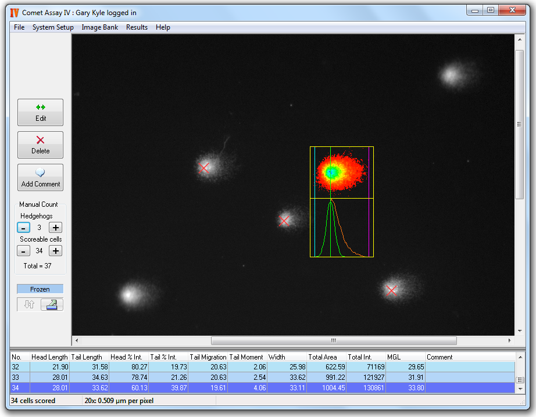Click the Add Comment speech bubble button
The image size is (536, 417).
[40, 178]
